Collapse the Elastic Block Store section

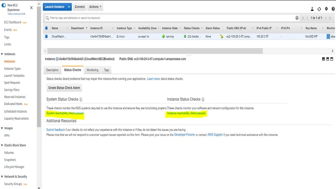(x=2, y=145)
